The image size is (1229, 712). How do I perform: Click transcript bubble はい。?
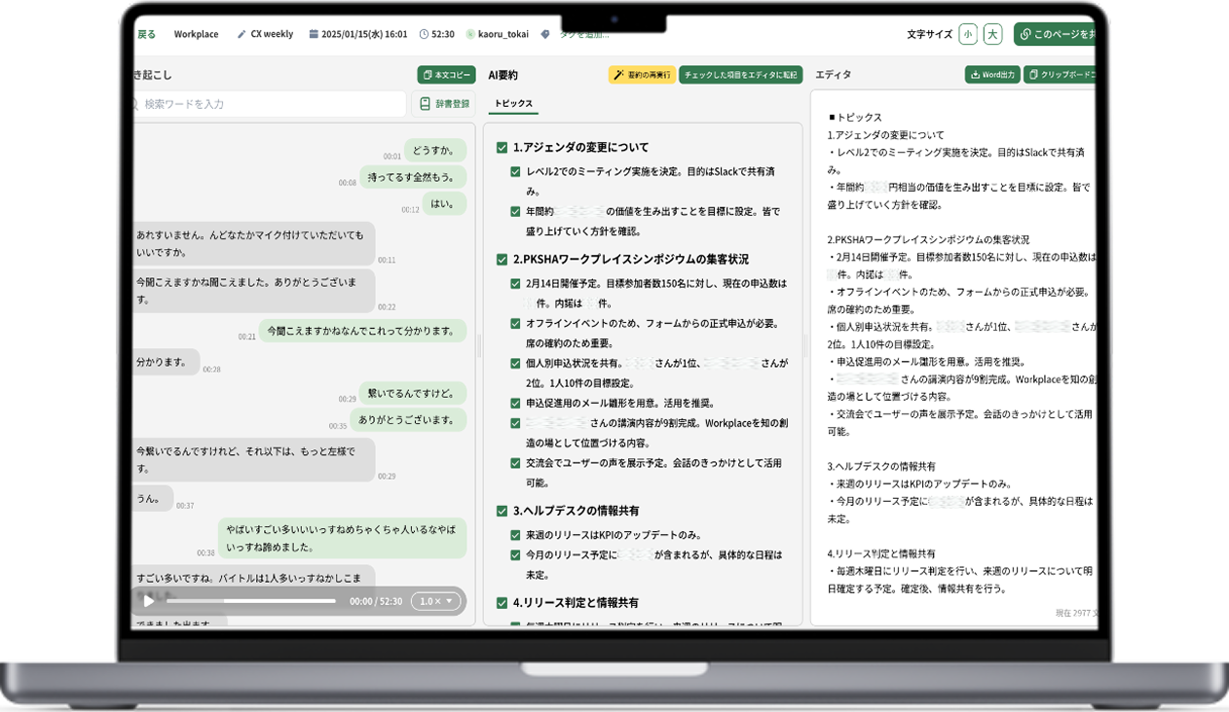point(444,203)
